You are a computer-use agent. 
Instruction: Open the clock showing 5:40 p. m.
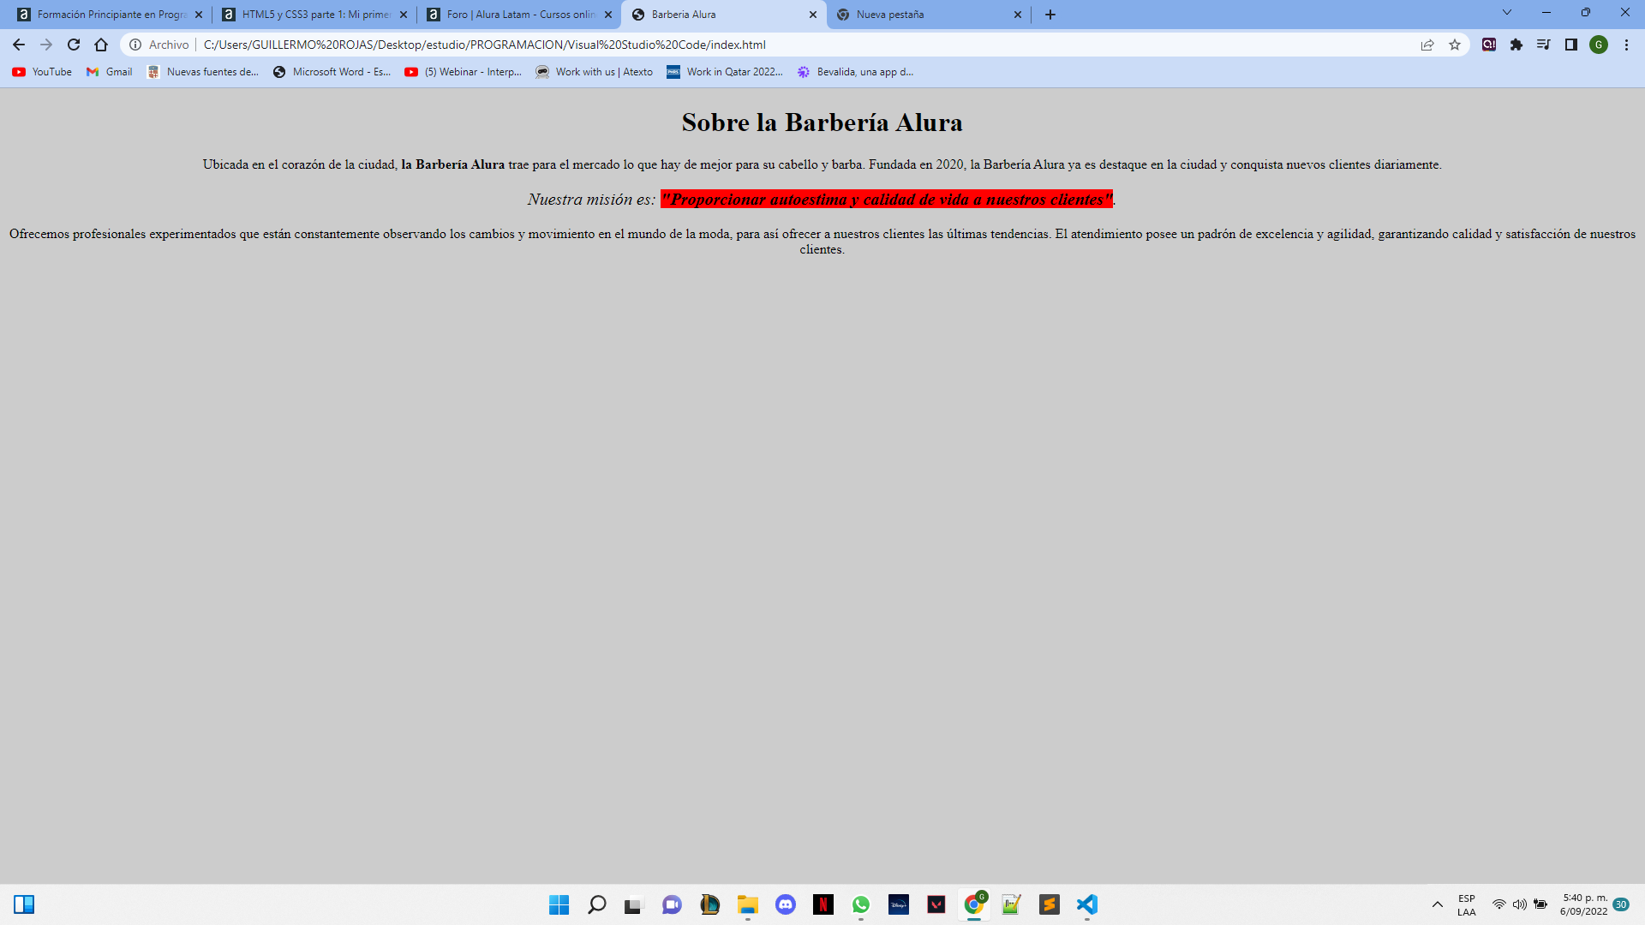pos(1584,904)
